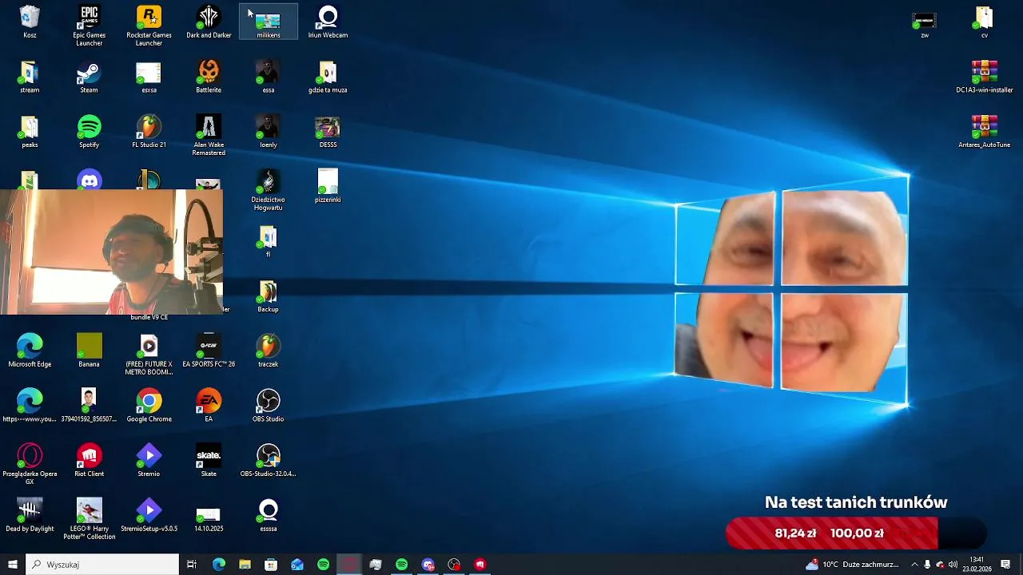This screenshot has height=575, width=1023.
Task: Select the peaks folder icon
Action: [x=30, y=133]
